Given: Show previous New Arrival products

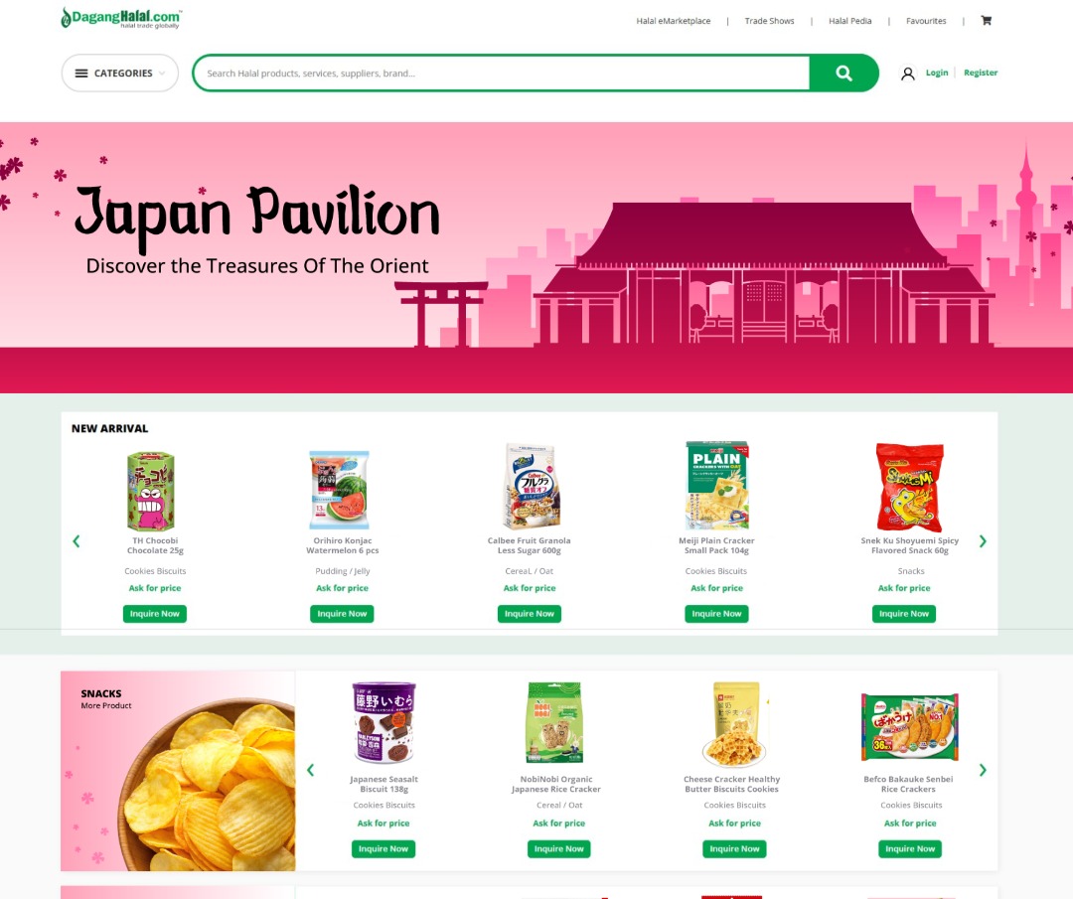Looking at the screenshot, I should coord(76,541).
